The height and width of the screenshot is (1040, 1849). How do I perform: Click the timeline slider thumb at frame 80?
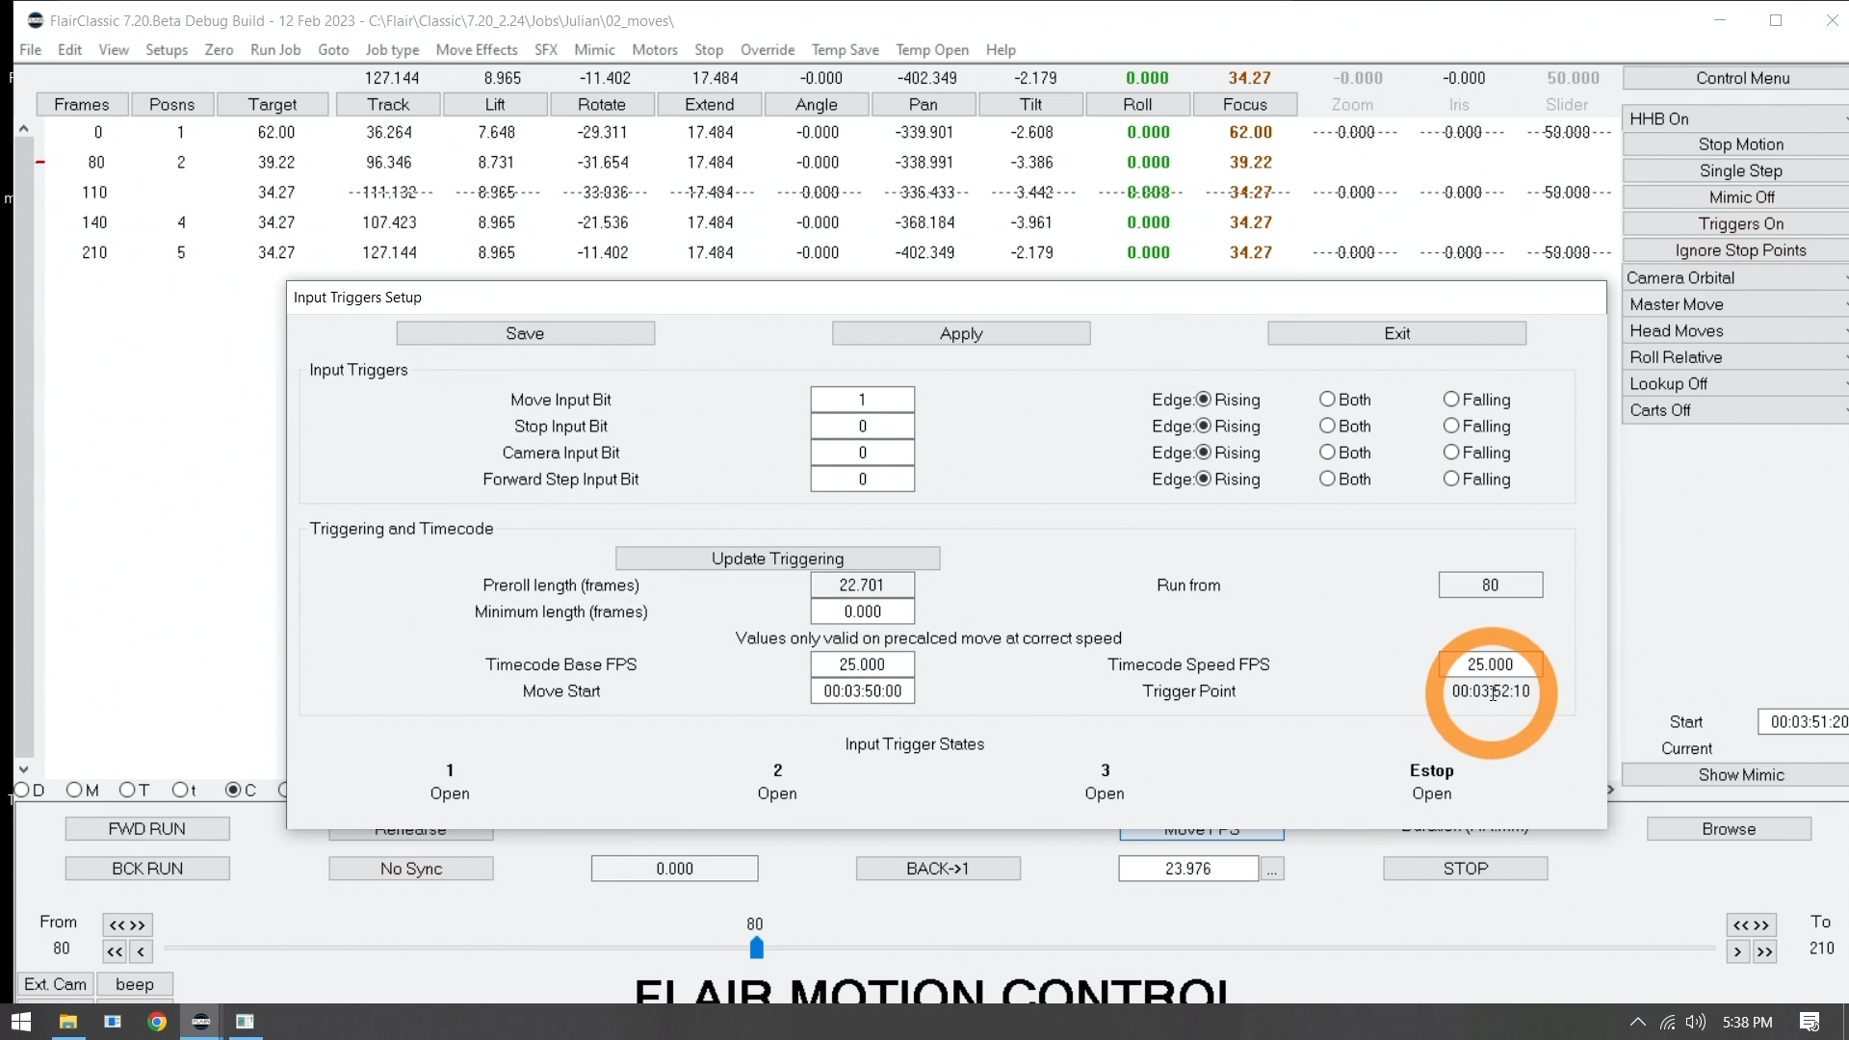[757, 949]
